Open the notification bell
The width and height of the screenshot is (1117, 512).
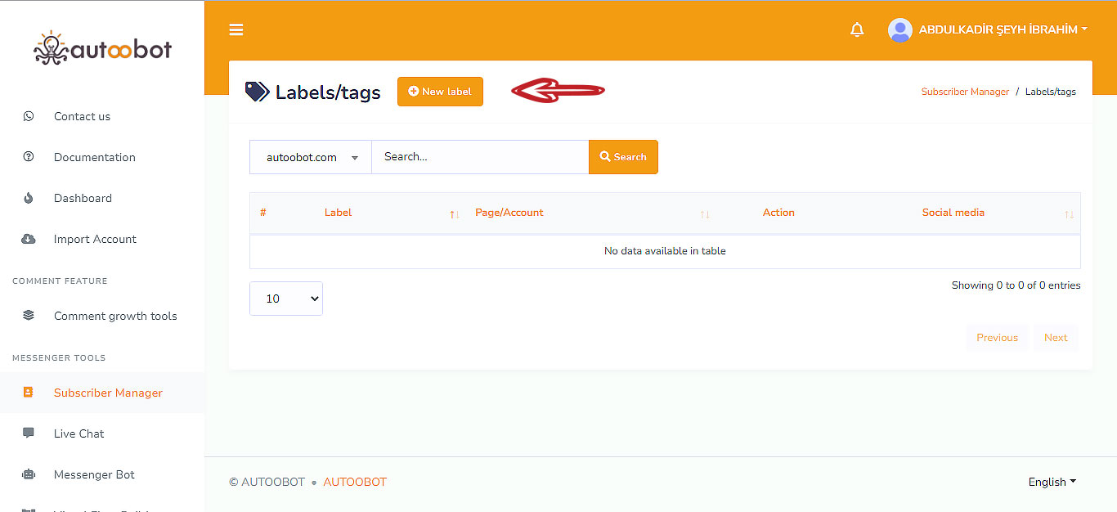[x=857, y=30]
